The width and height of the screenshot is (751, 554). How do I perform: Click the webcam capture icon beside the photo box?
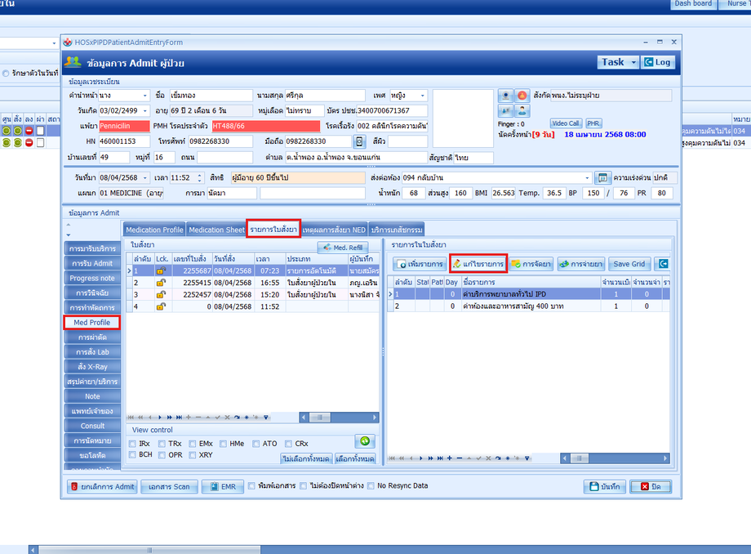[505, 96]
